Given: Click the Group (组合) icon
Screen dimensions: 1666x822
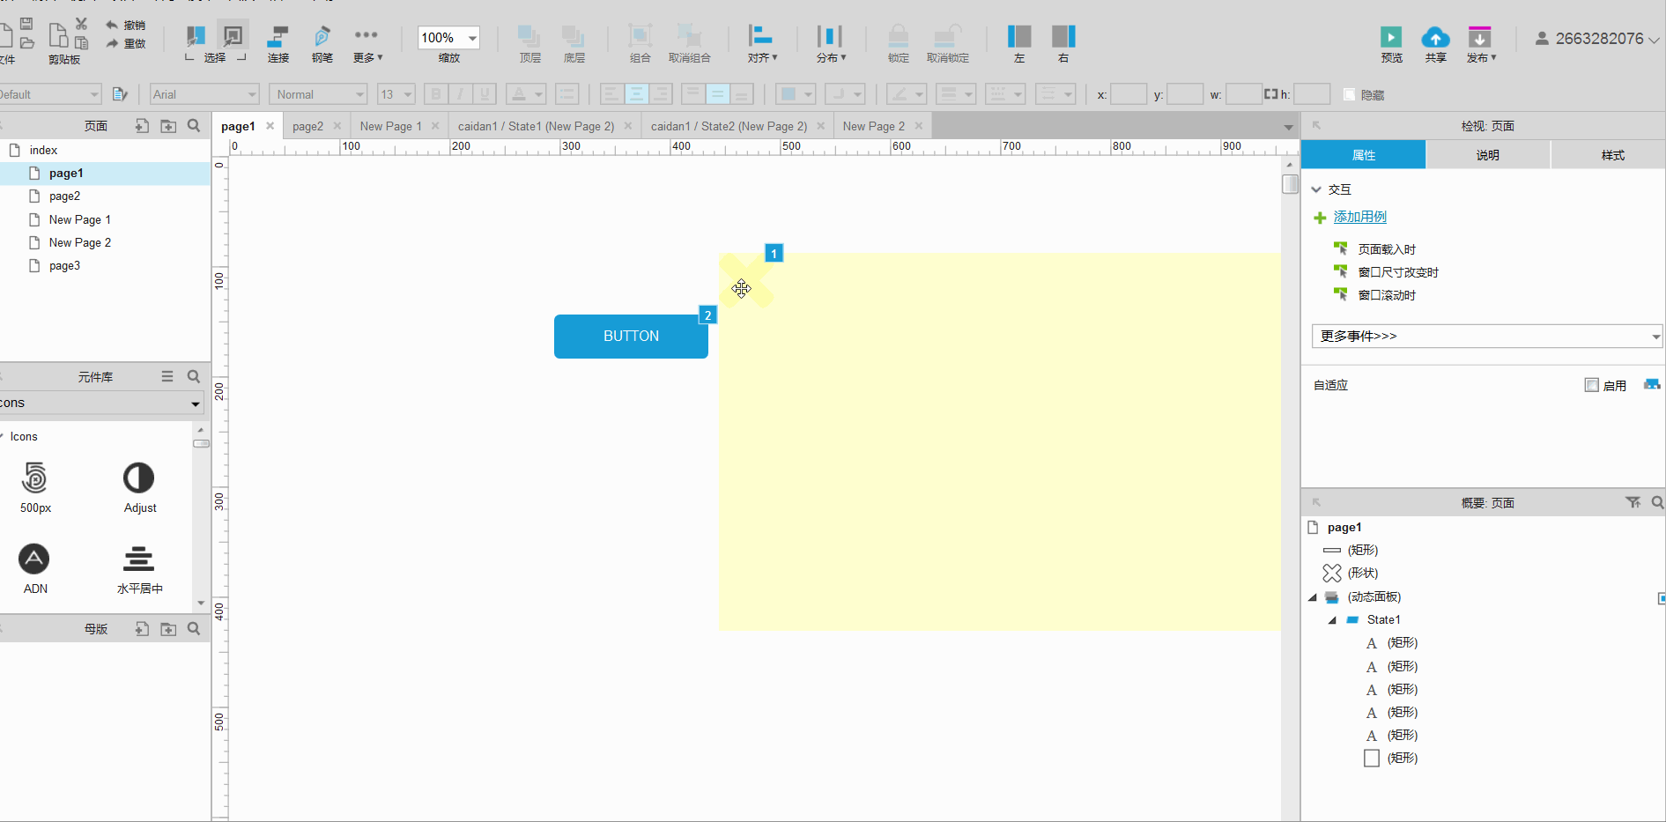Looking at the screenshot, I should click(640, 36).
